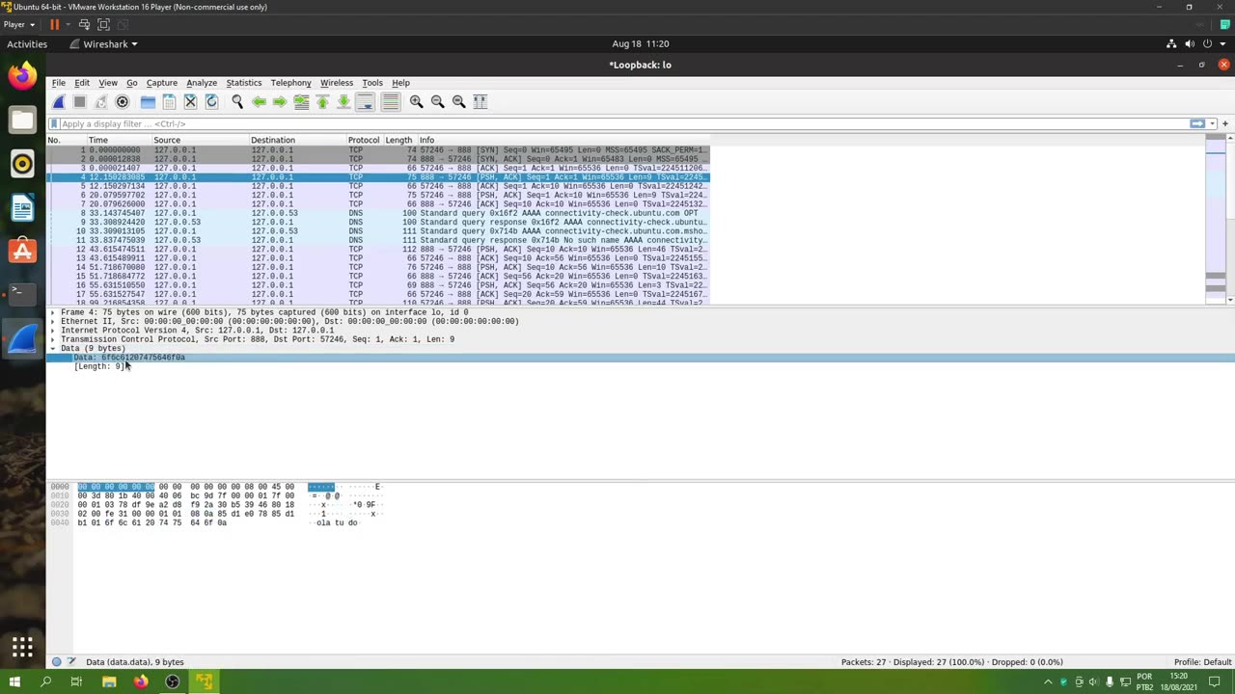Screen dimensions: 1235x694
Task: Open display filter bookmarks
Action: coord(54,123)
